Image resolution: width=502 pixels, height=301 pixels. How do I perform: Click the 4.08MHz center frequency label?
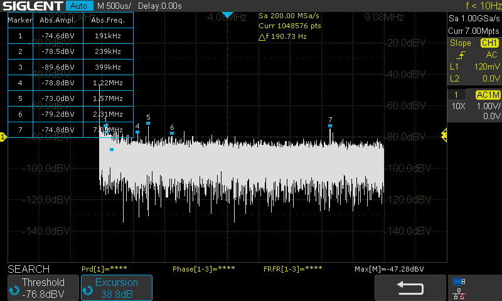click(x=227, y=18)
